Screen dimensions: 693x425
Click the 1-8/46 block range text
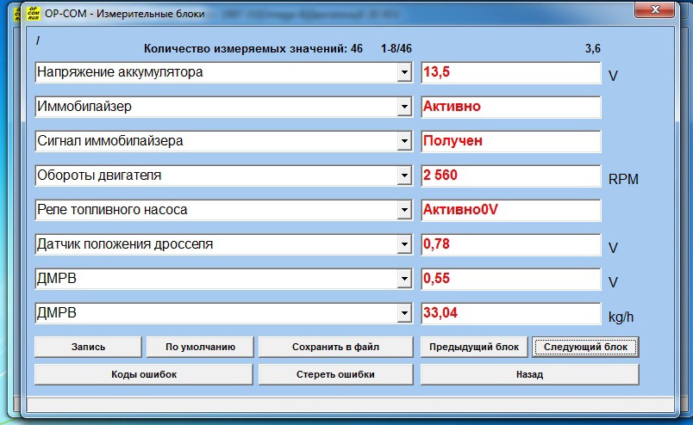tap(396, 48)
